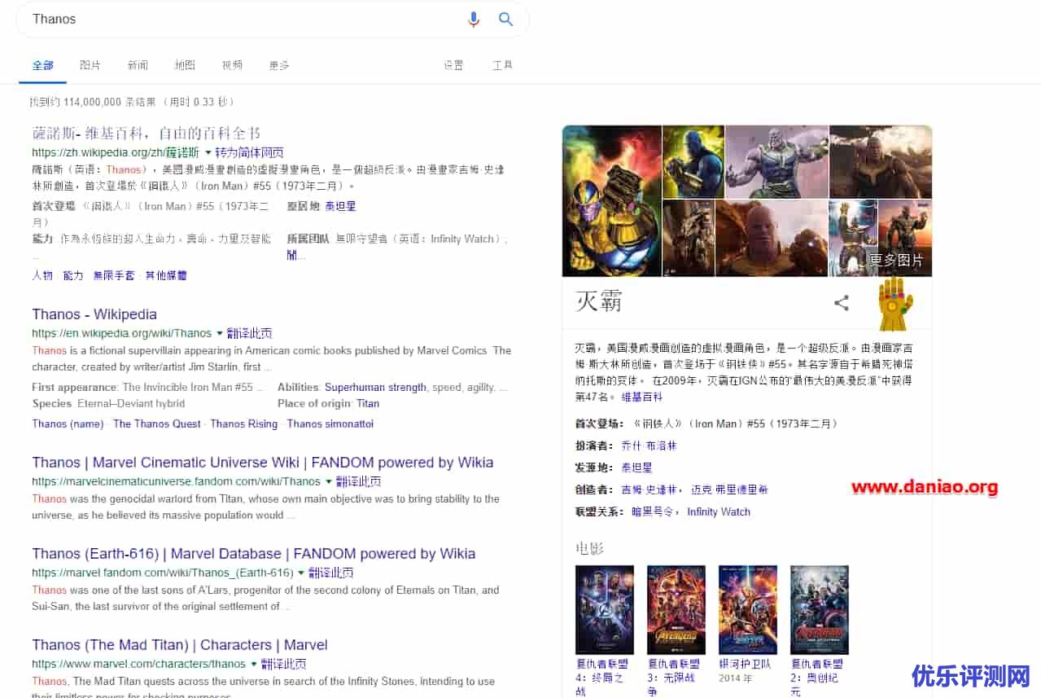Screen dimensions: 1041x698
Task: Click Thanos Rising sitelink
Action: click(244, 424)
